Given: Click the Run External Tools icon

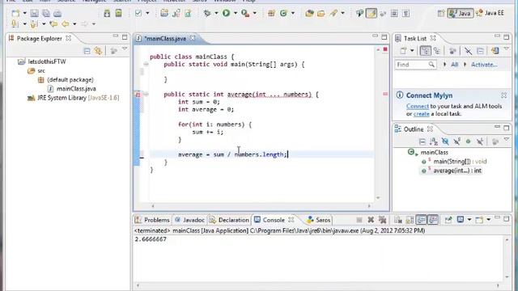Looking at the screenshot, I should (x=245, y=13).
